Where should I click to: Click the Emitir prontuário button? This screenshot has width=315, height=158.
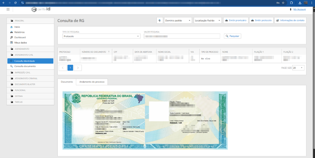pyautogui.click(x=236, y=20)
